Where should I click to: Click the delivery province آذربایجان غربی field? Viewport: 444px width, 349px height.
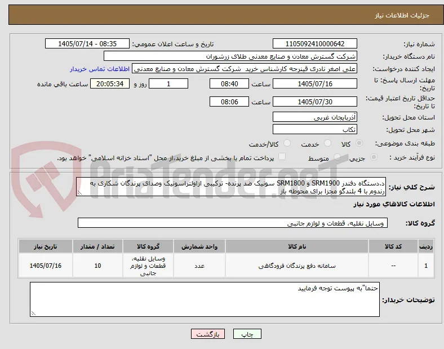point(314,117)
